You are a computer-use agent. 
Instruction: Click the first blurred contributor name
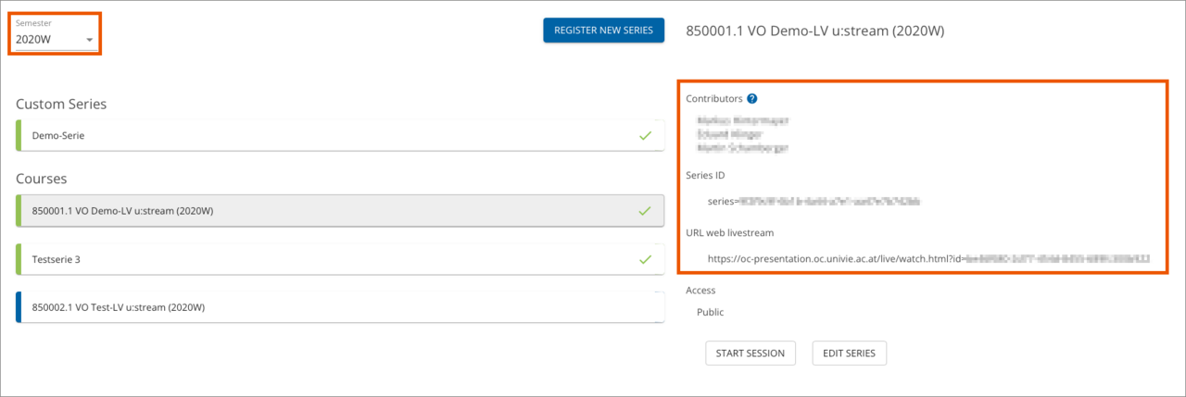(742, 120)
